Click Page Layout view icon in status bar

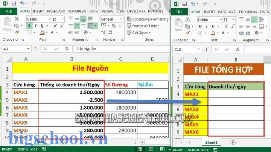point(151,149)
